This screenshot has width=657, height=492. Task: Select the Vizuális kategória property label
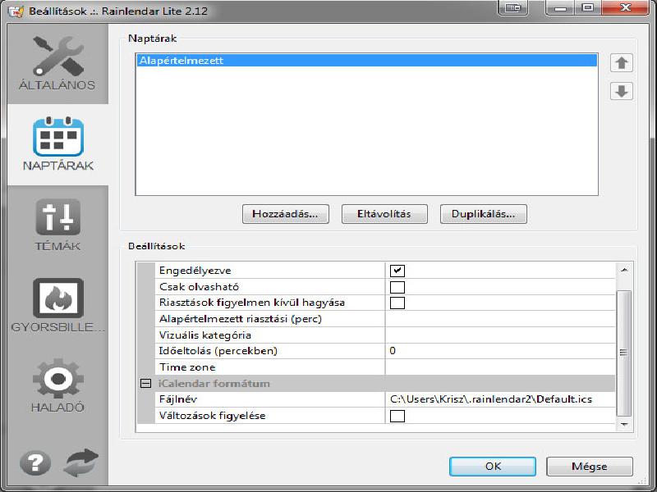(204, 335)
